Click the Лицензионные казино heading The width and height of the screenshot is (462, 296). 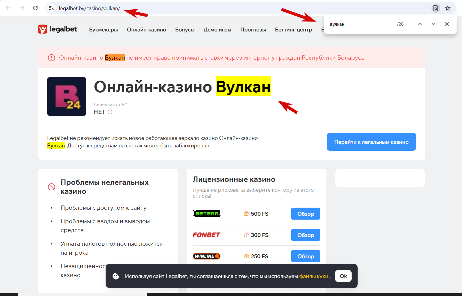234,179
